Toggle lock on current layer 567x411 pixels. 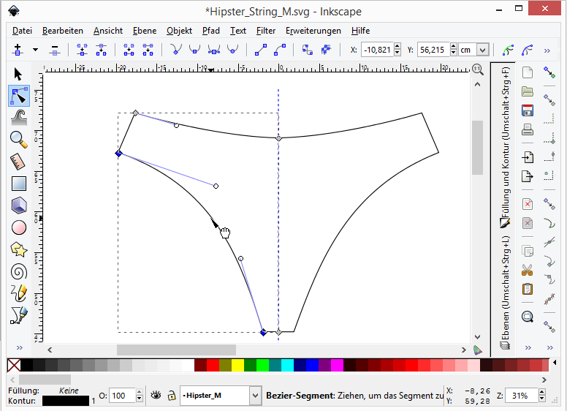[171, 396]
